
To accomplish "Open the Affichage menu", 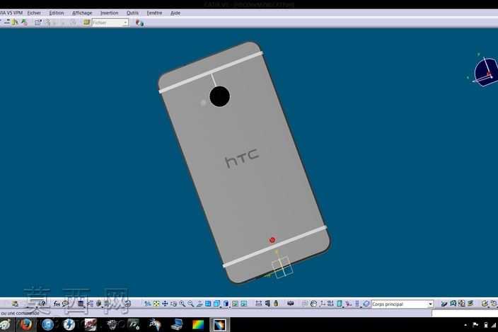I will 82,13.
